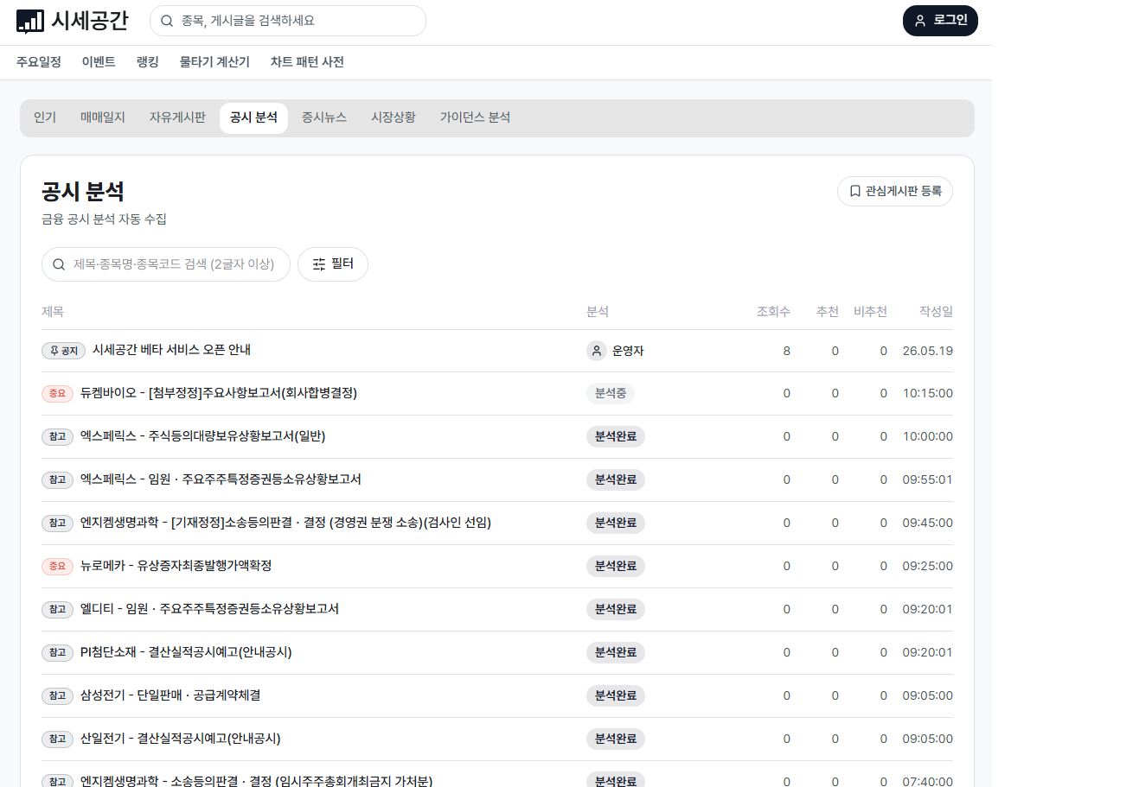This screenshot has width=1139, height=787.
Task: Click the 비추천 column header
Action: point(870,312)
